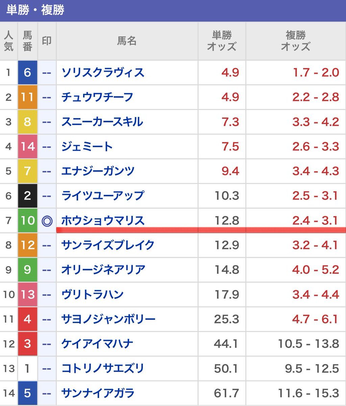Click place odds 10.5 - 13.8 for ケイアイマハナ
The image size is (346, 406).
308,344
